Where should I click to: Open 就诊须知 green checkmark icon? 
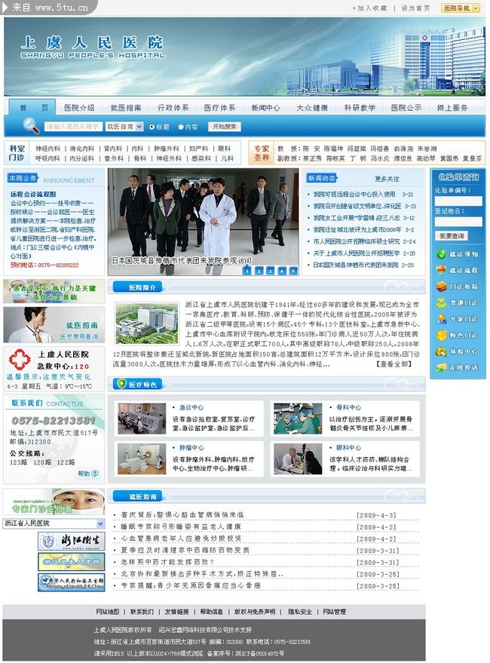click(x=442, y=254)
